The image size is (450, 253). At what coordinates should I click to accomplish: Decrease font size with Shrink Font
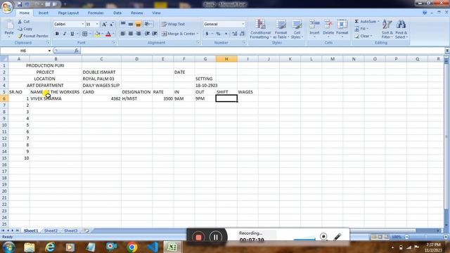pos(112,24)
